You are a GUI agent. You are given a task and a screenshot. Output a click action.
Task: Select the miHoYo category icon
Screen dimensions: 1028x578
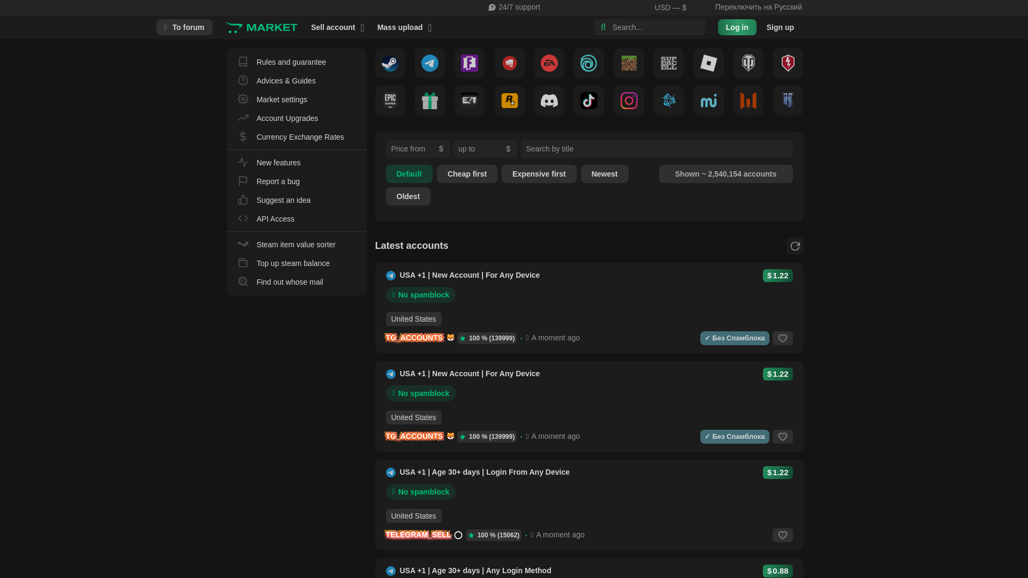[x=708, y=101]
